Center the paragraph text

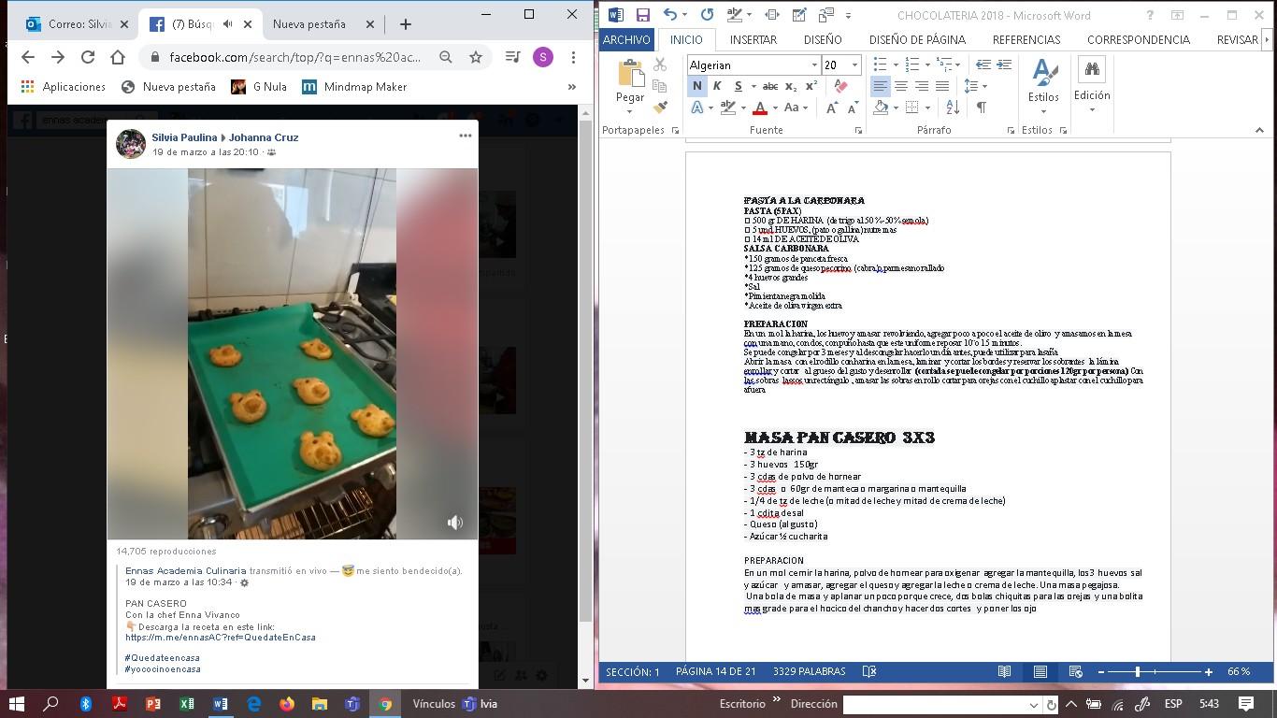point(901,86)
